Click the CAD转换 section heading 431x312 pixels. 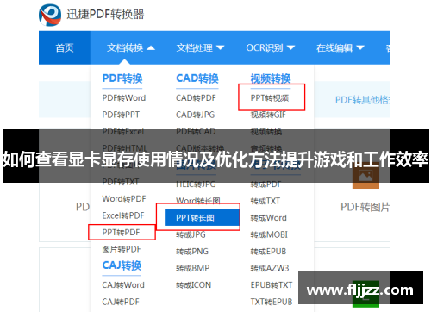tap(197, 78)
